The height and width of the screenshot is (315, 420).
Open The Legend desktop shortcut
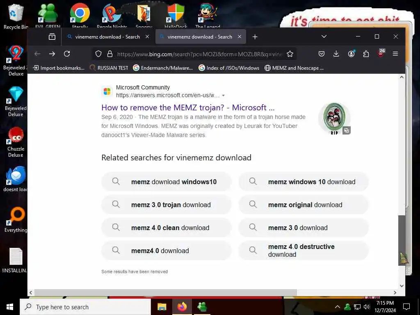208,16
